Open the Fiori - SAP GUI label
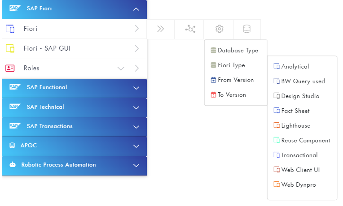The height and width of the screenshot is (206, 343). click(x=47, y=48)
